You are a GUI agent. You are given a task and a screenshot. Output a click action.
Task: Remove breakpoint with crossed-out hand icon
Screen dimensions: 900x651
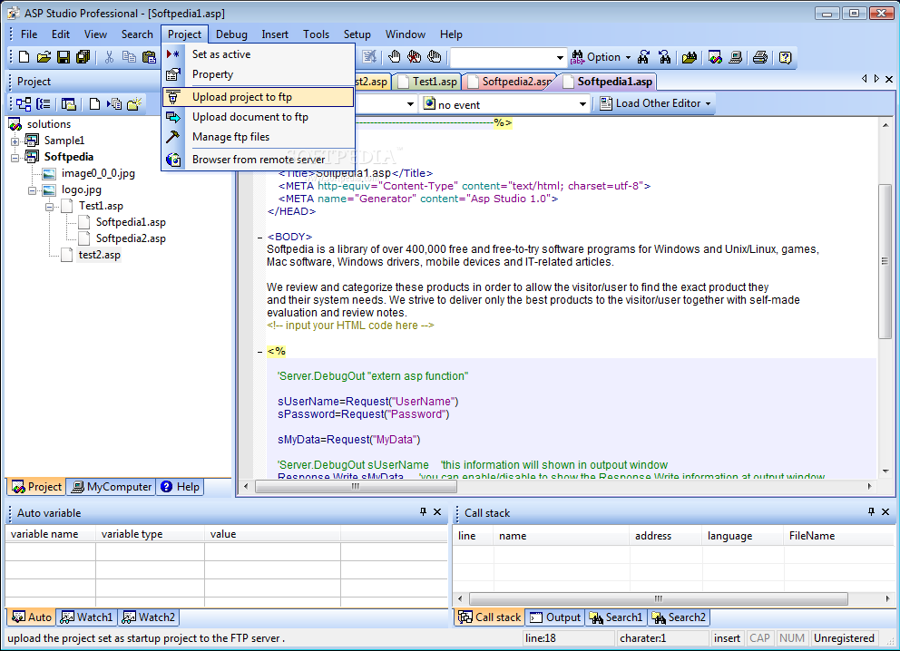point(414,57)
